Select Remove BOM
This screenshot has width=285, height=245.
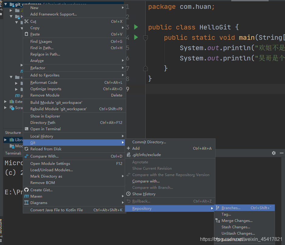click(75, 182)
